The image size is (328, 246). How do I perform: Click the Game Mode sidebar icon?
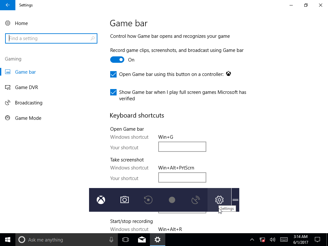8,118
